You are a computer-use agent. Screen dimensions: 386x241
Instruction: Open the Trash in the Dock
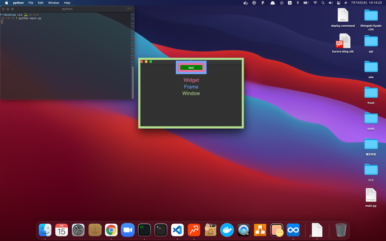[341, 230]
